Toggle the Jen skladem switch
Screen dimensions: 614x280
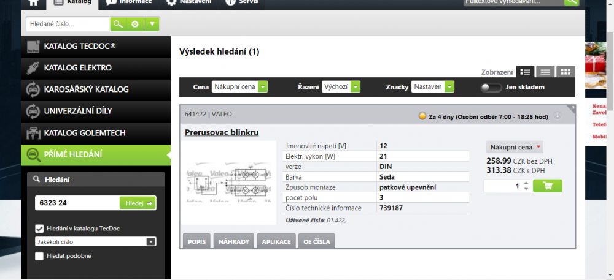coord(491,88)
